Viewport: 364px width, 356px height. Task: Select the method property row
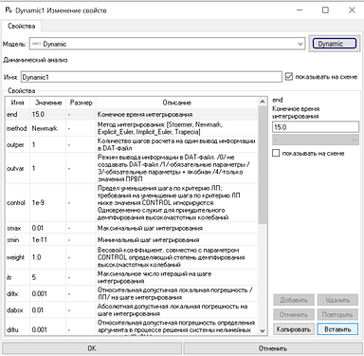point(132,128)
